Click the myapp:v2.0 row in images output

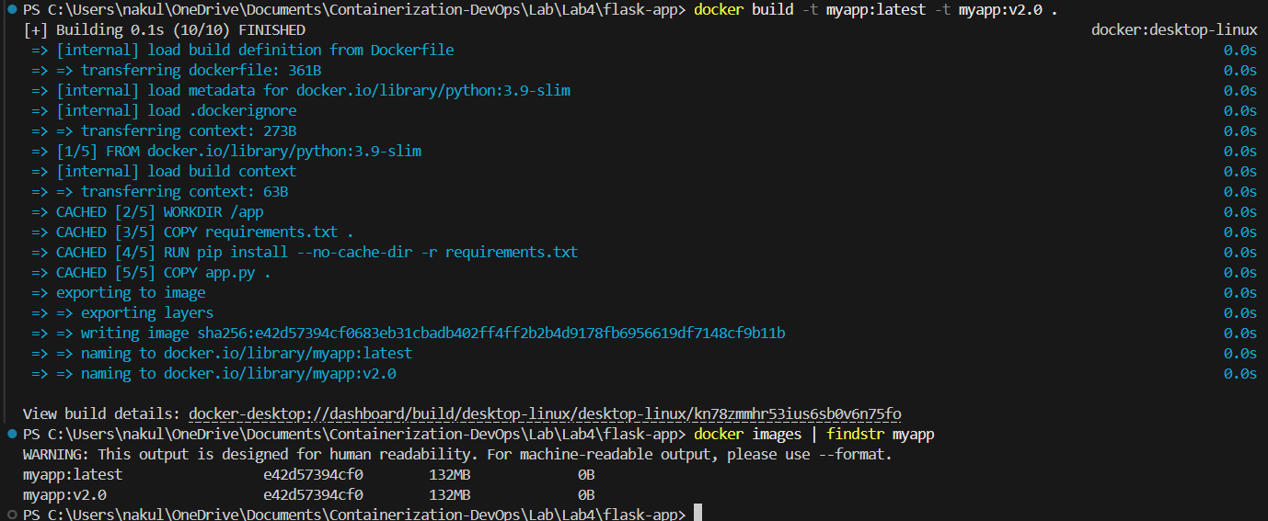tap(64, 495)
